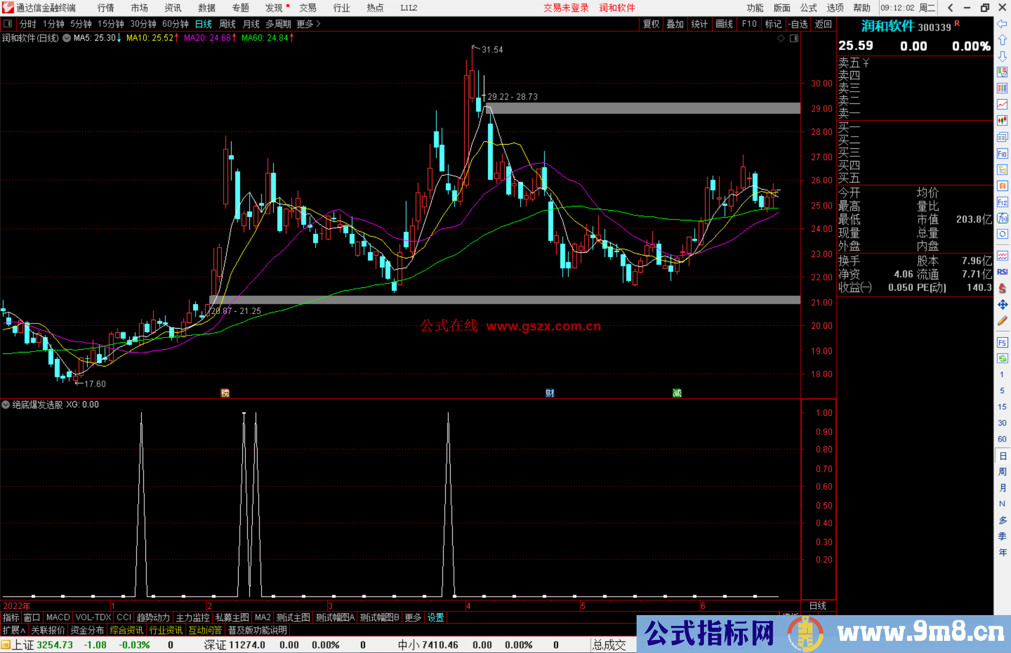Toggle the panel icon left of 分时
This screenshot has height=653, width=1011.
pyautogui.click(x=8, y=24)
